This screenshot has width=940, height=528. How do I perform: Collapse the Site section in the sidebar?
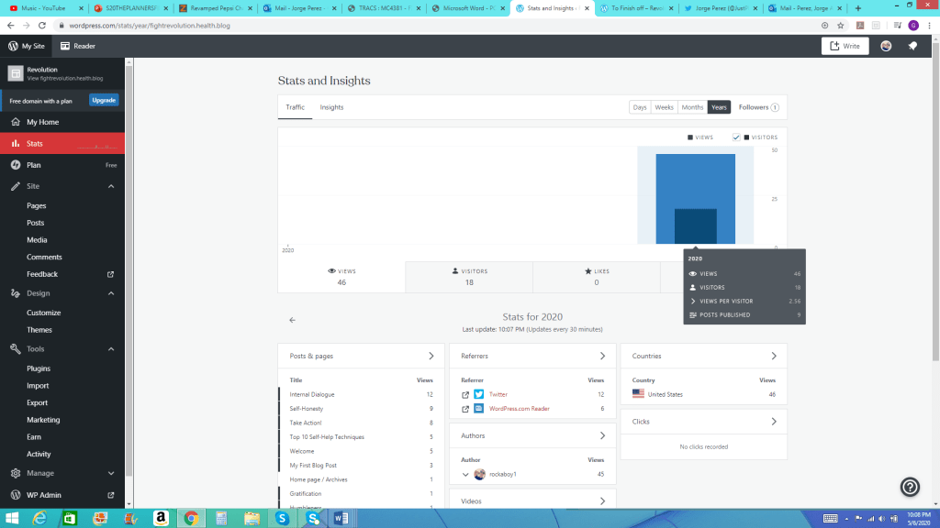pyautogui.click(x=111, y=186)
